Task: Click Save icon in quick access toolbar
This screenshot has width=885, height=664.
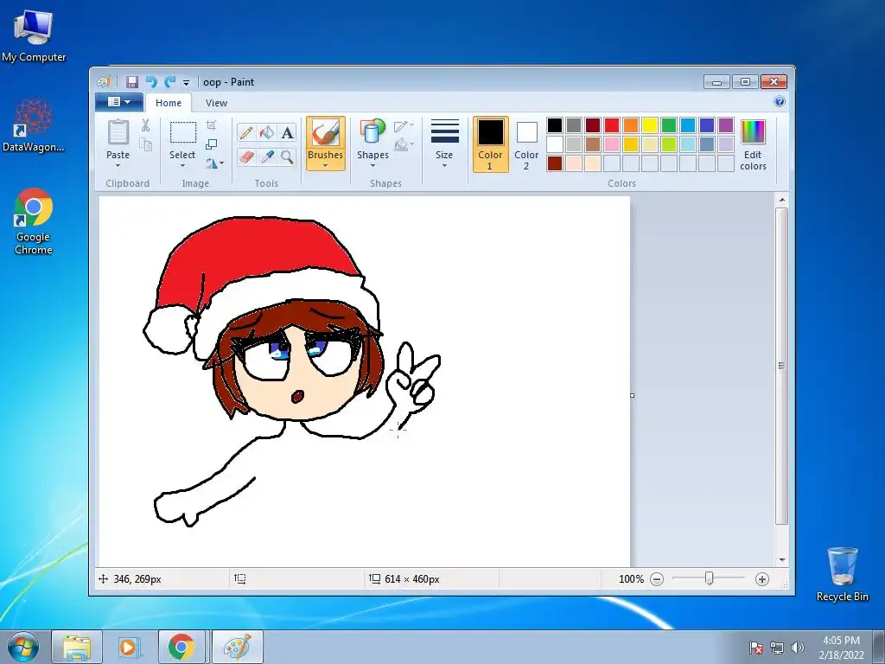Action: point(132,82)
